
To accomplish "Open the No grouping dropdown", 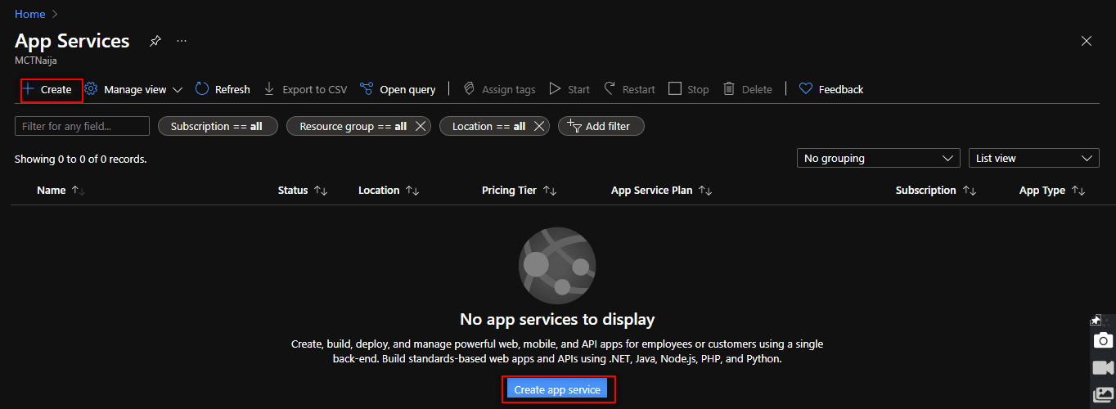I will [x=879, y=158].
